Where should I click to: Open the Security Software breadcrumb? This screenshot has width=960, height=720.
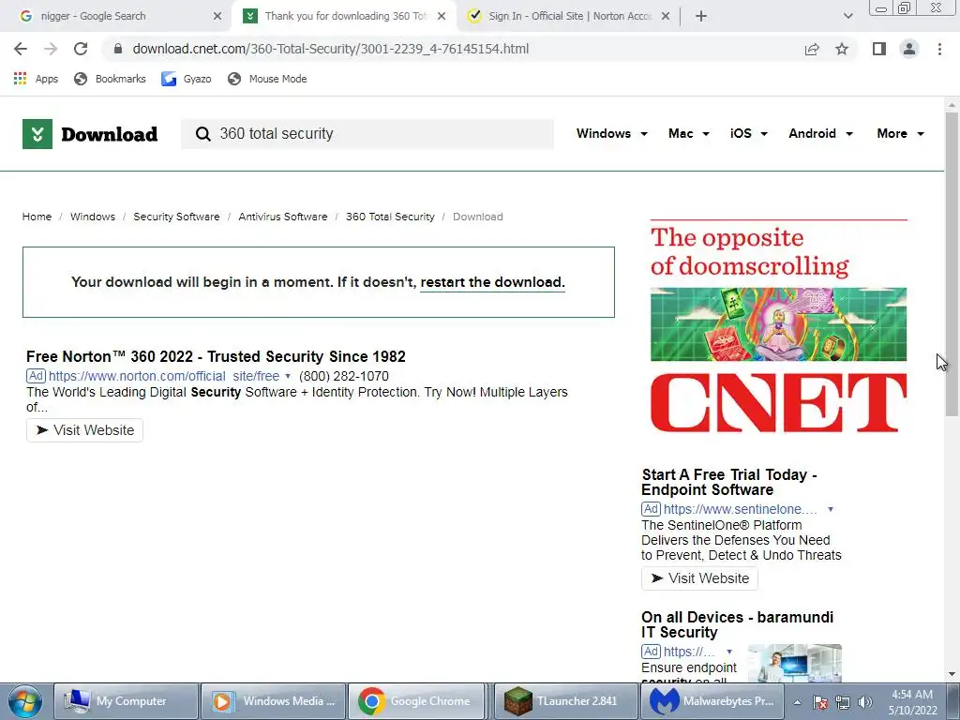[176, 217]
